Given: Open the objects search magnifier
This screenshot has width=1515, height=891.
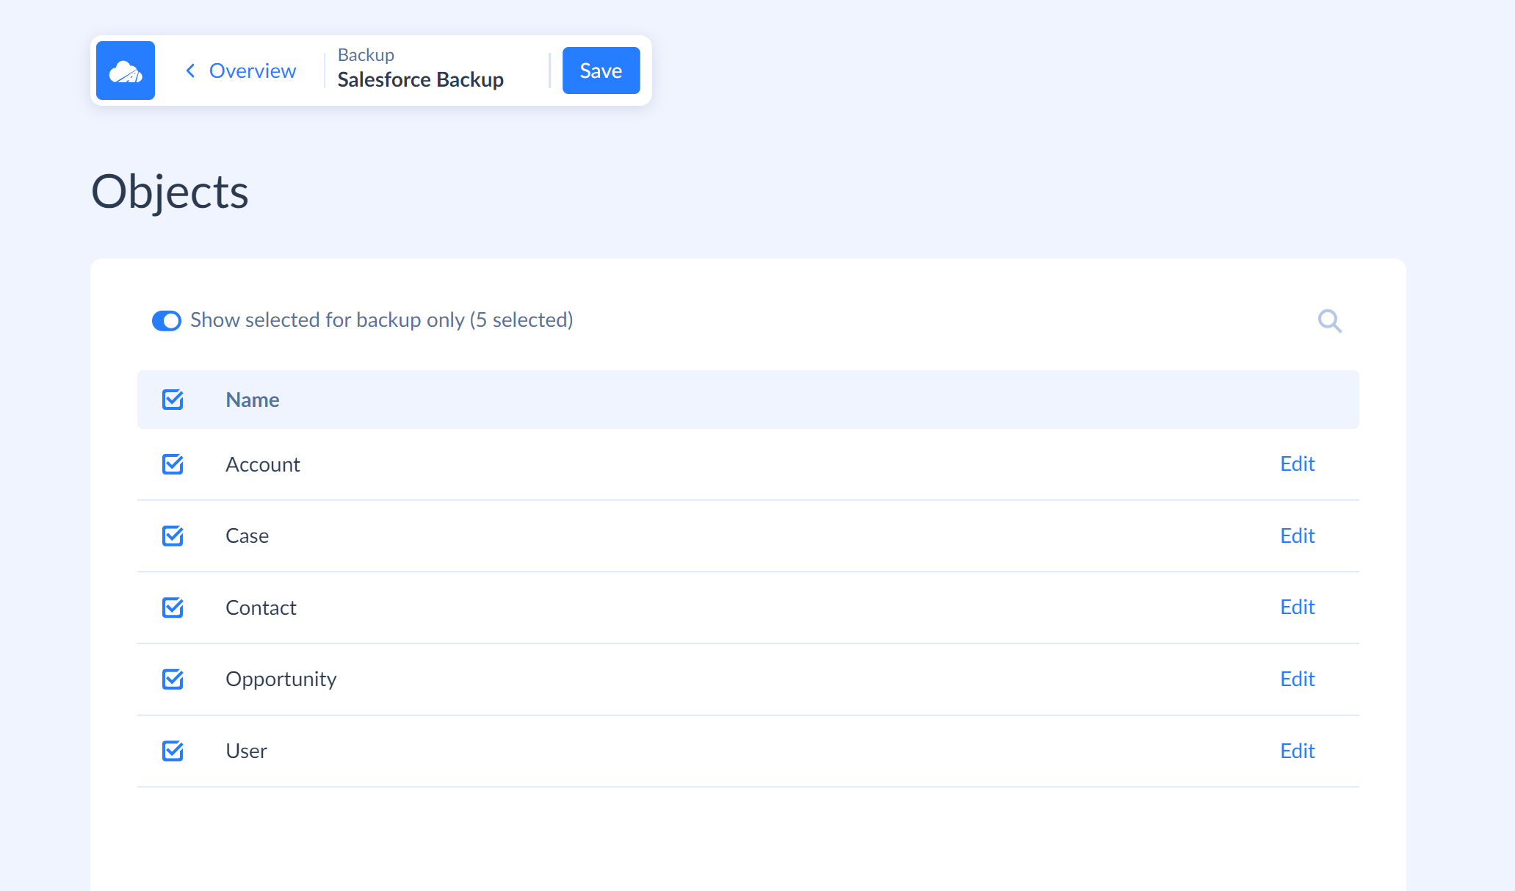Looking at the screenshot, I should 1329,321.
